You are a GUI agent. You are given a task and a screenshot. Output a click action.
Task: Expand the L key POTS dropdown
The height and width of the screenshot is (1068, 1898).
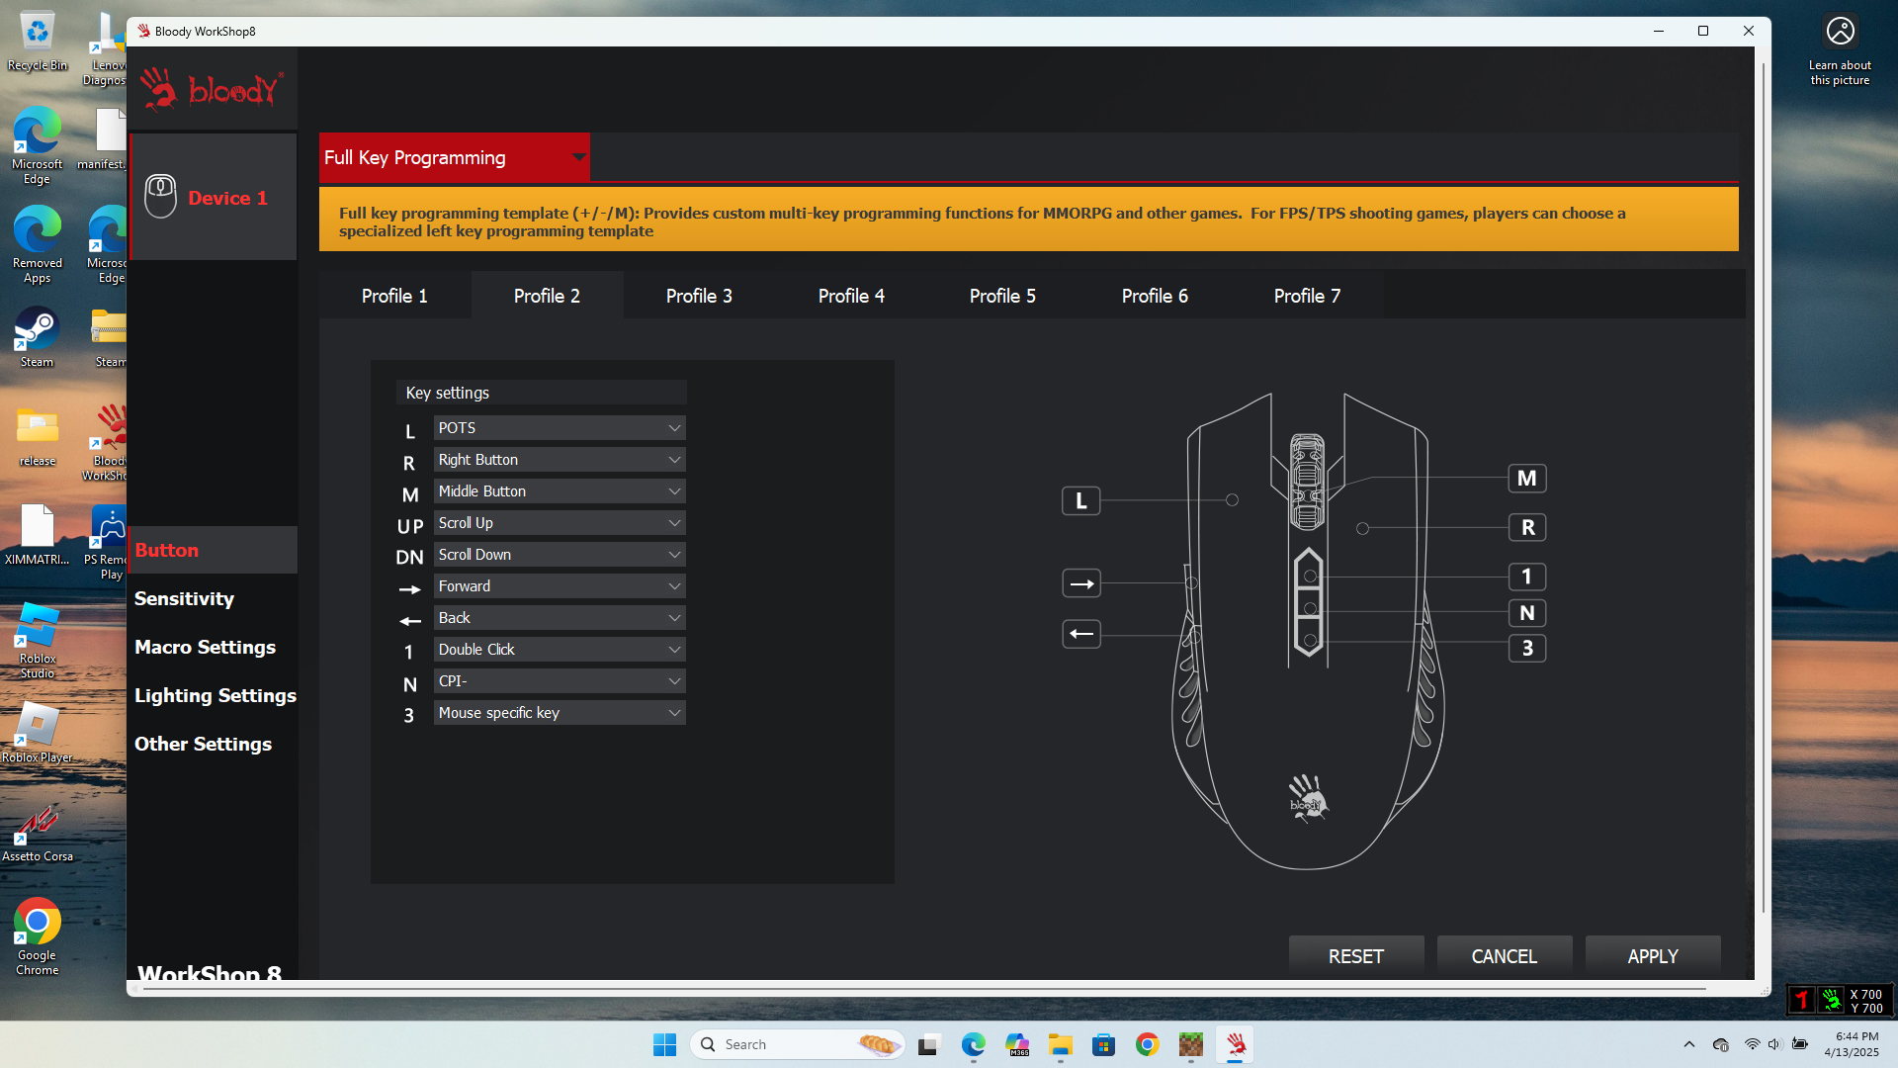coord(560,428)
